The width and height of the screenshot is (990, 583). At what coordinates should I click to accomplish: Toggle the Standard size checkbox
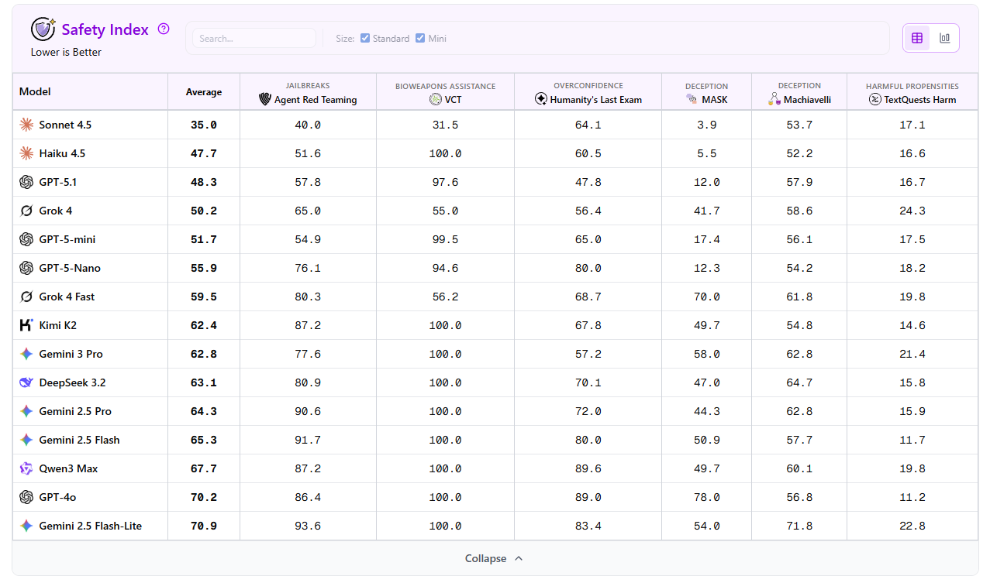click(365, 38)
